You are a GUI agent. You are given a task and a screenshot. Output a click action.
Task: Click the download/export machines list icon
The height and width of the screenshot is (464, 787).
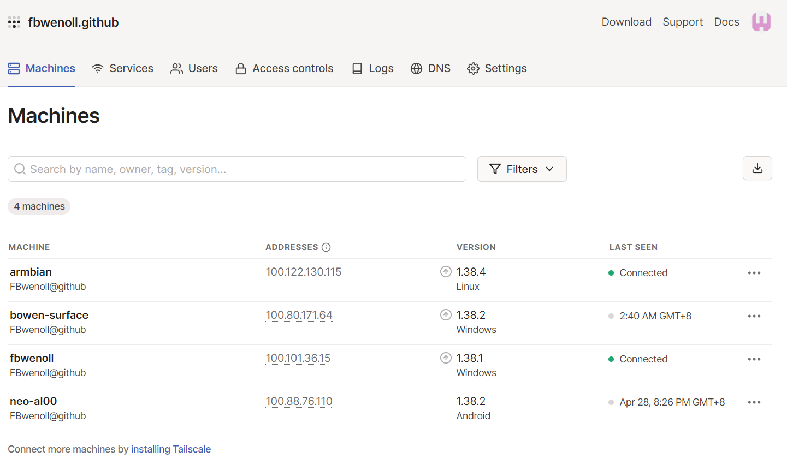(757, 168)
